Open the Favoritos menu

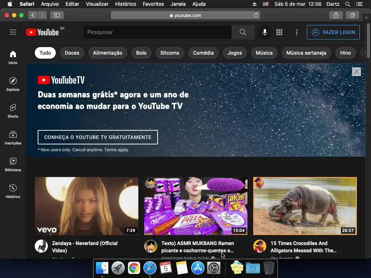[x=153, y=4]
